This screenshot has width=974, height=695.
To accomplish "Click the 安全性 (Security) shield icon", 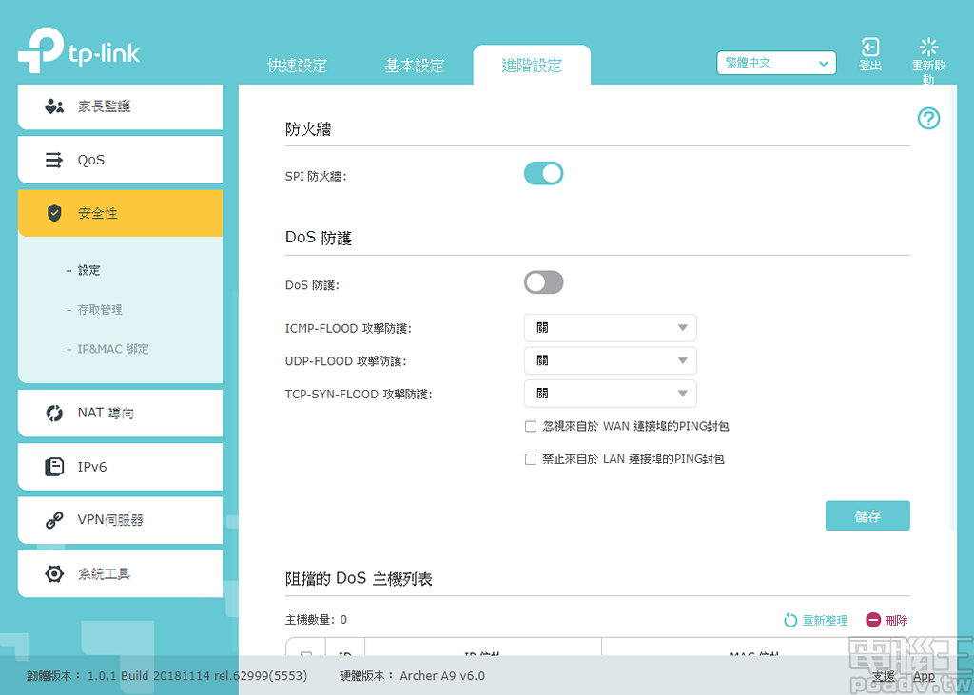I will [55, 213].
